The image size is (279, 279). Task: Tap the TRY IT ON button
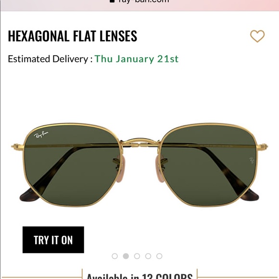point(53,240)
